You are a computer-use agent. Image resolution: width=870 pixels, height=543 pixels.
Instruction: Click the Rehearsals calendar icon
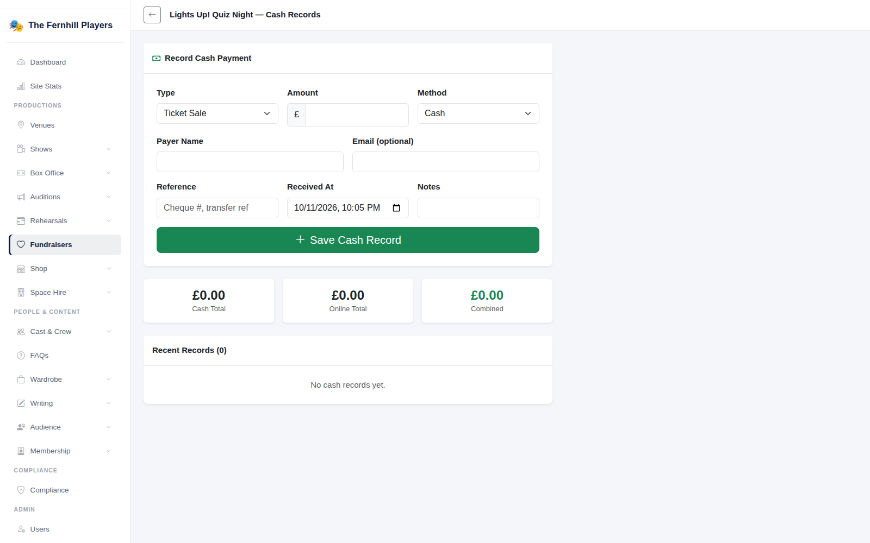(x=21, y=221)
